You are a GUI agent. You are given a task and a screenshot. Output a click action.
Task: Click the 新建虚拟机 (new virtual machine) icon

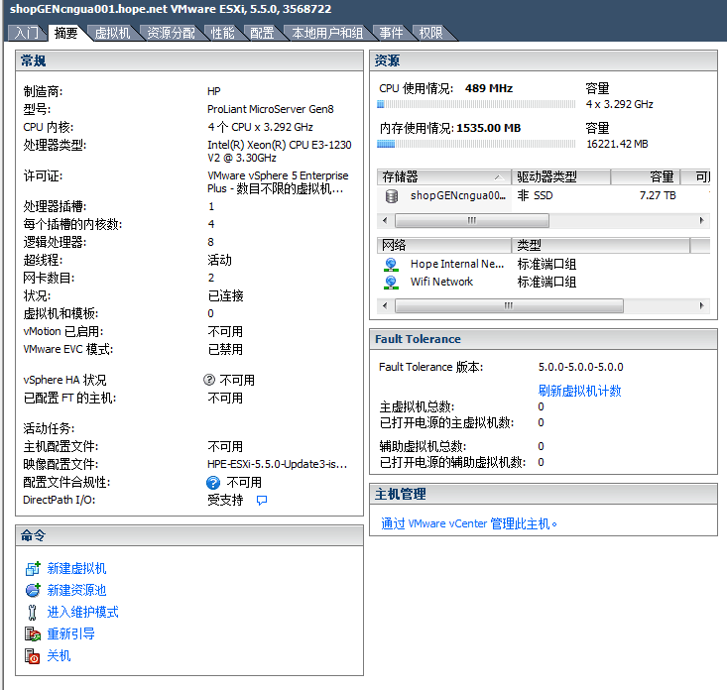click(32, 568)
